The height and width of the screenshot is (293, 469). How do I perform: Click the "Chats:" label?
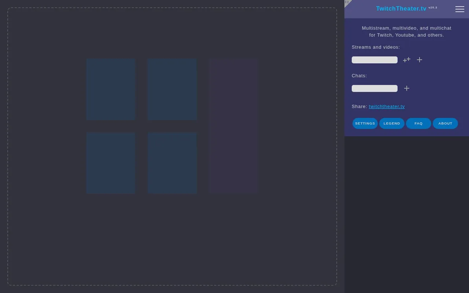point(359,76)
